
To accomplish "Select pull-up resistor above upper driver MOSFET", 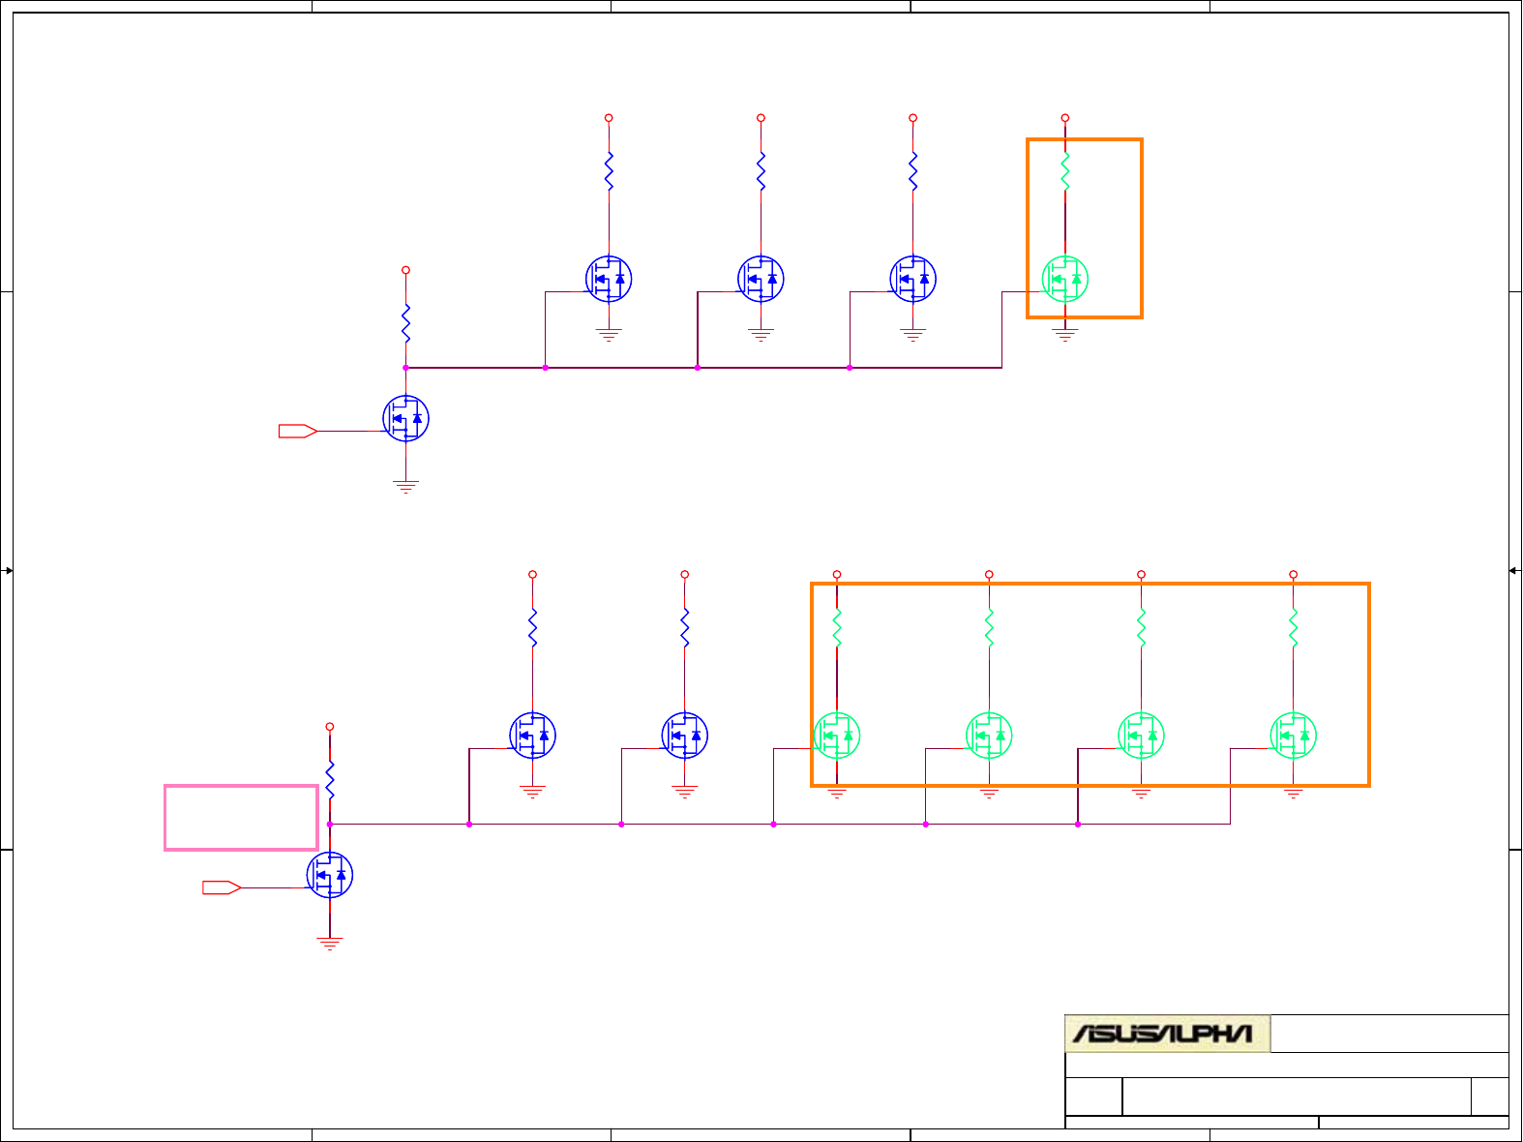I will click(405, 322).
